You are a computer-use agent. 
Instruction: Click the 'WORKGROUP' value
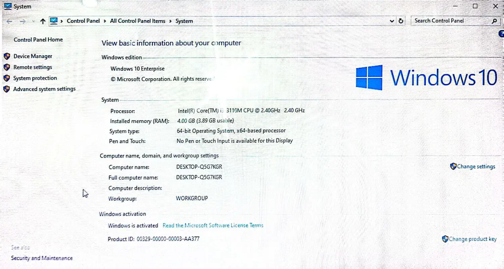click(x=192, y=198)
